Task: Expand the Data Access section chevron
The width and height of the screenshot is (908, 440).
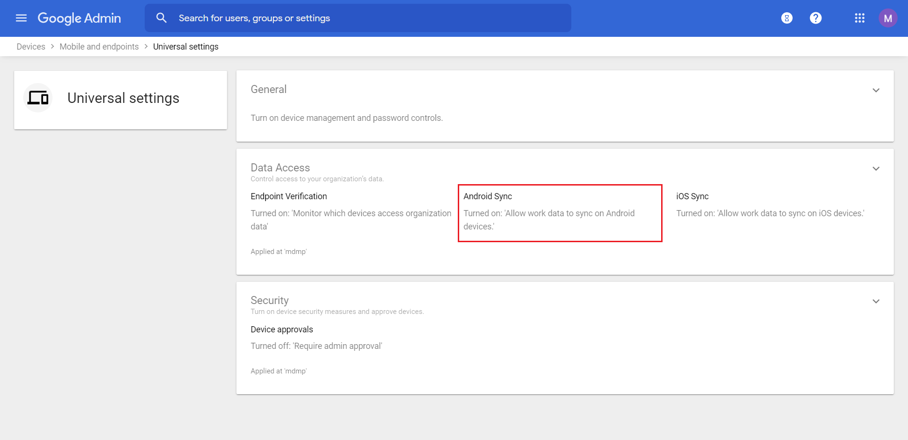Action: coord(876,169)
